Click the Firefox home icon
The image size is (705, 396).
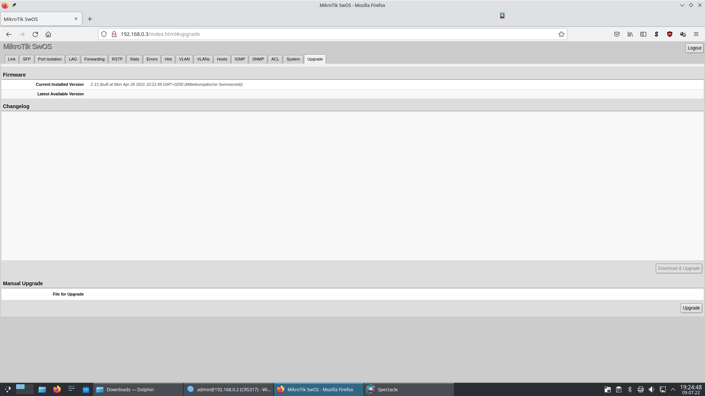(x=48, y=34)
